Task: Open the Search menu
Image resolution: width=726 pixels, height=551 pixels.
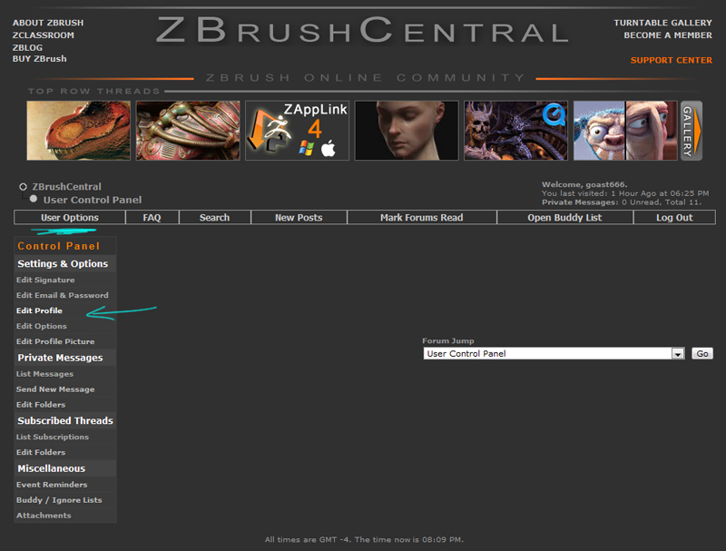Action: pos(214,217)
